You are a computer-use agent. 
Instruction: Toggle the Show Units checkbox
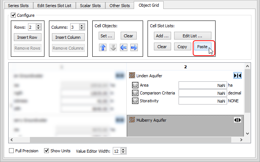[47, 151]
